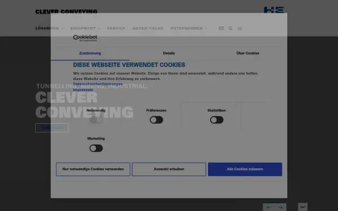Open the DE language selector
Screen dimensions: 338x211
point(240,29)
